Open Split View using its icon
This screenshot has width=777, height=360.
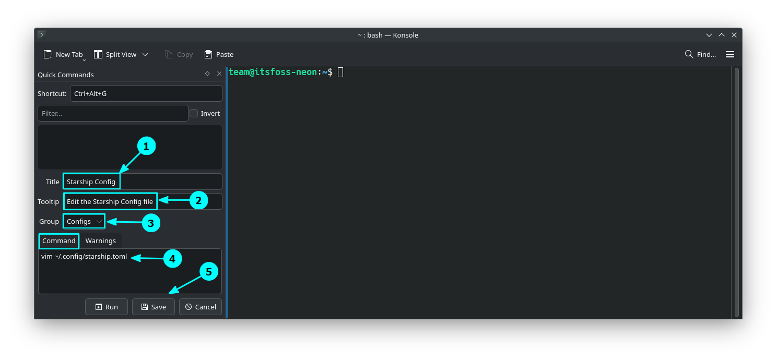pyautogui.click(x=97, y=54)
